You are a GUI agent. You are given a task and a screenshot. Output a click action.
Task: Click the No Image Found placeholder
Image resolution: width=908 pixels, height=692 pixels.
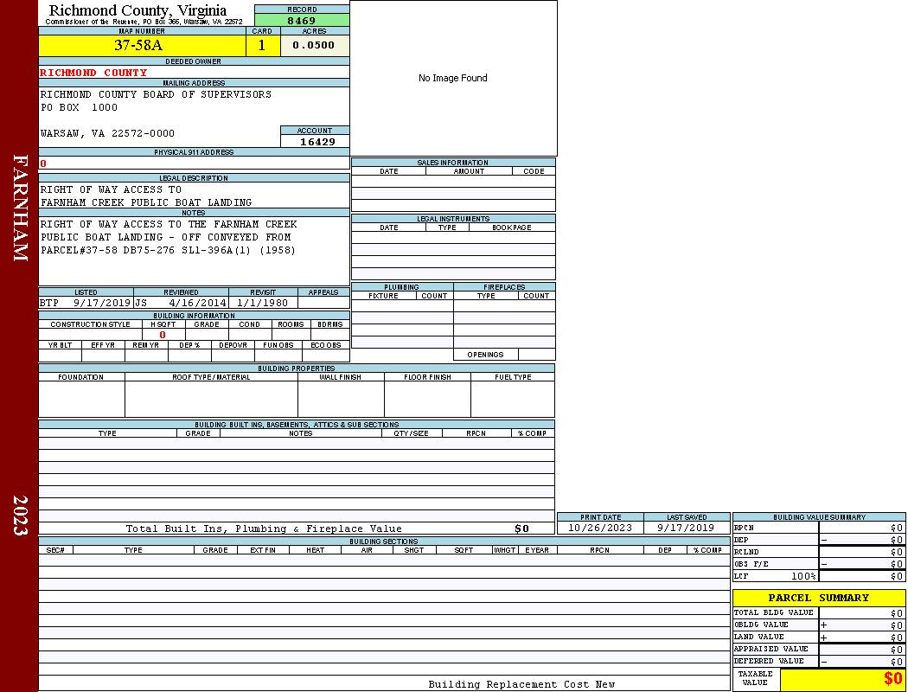(x=453, y=78)
